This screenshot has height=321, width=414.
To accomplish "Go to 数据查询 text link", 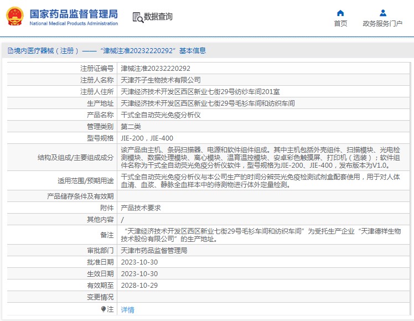I will click(x=158, y=17).
